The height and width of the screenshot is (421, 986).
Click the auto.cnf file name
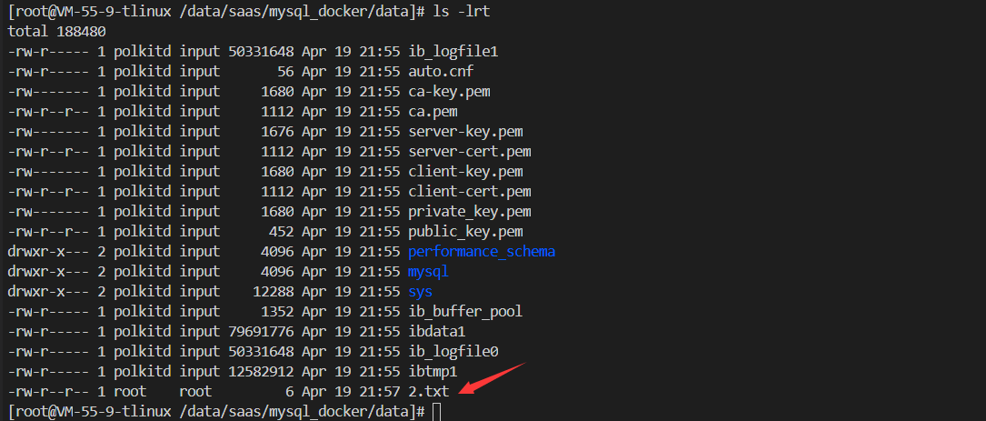(440, 72)
